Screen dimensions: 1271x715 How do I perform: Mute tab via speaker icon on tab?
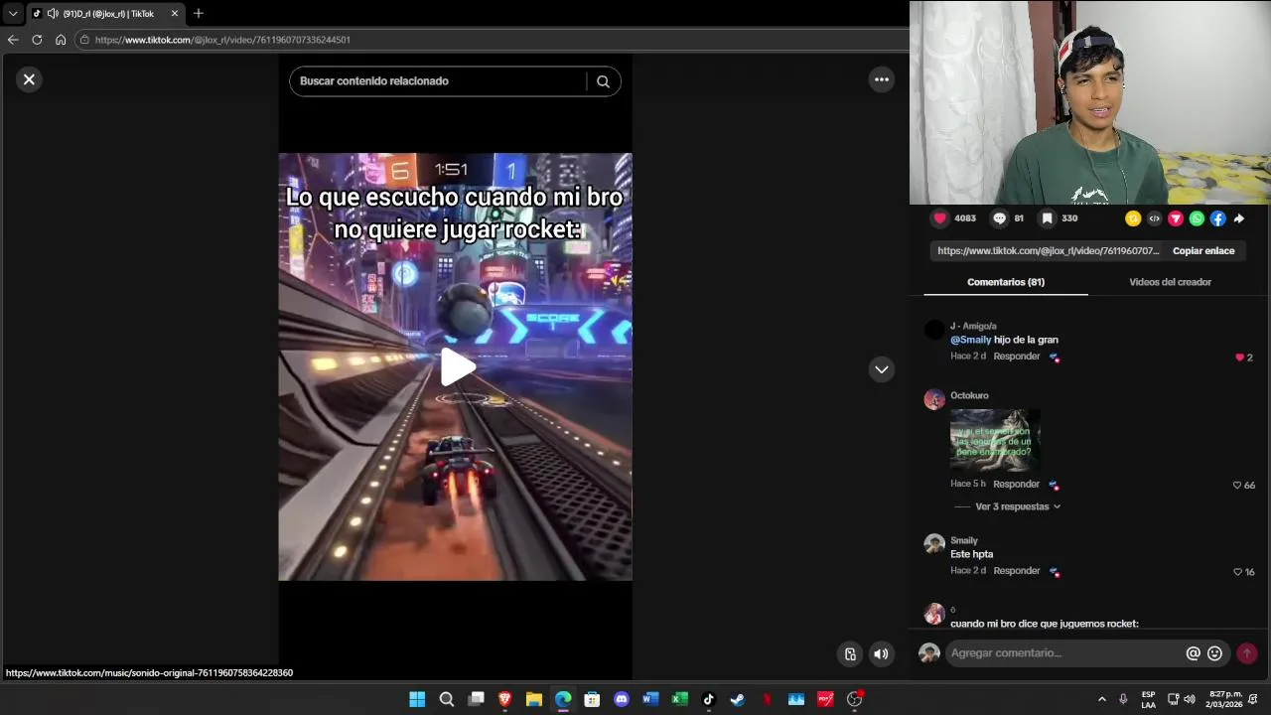(52, 14)
